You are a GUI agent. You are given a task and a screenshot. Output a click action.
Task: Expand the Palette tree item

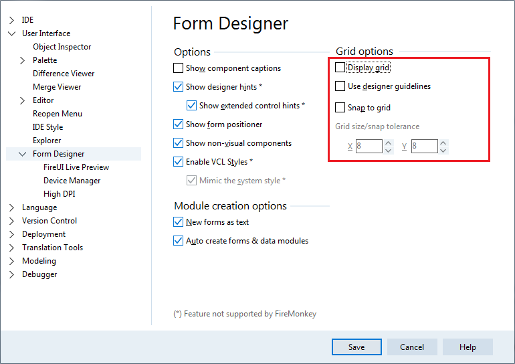pyautogui.click(x=22, y=60)
